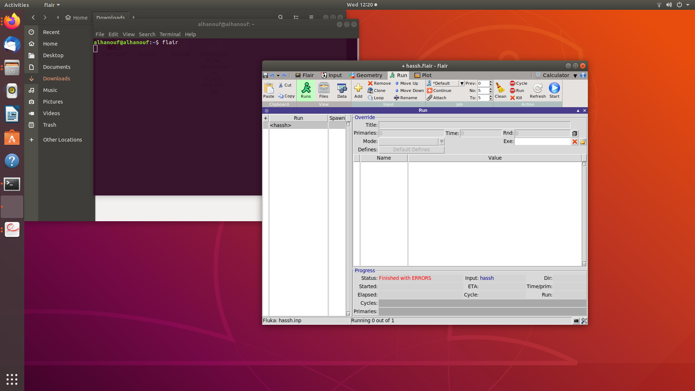
Task: Open the Data view
Action: [x=342, y=90]
